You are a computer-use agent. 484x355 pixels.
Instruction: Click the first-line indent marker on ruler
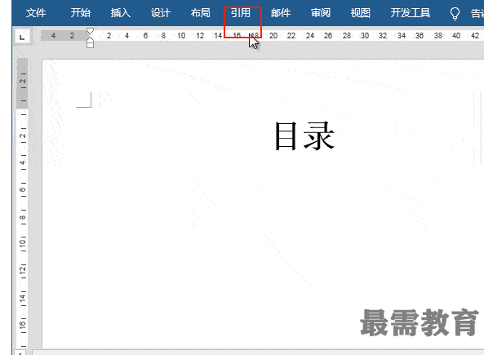(90, 31)
